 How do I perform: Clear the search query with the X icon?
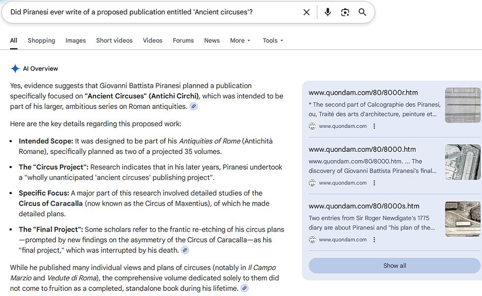306,12
